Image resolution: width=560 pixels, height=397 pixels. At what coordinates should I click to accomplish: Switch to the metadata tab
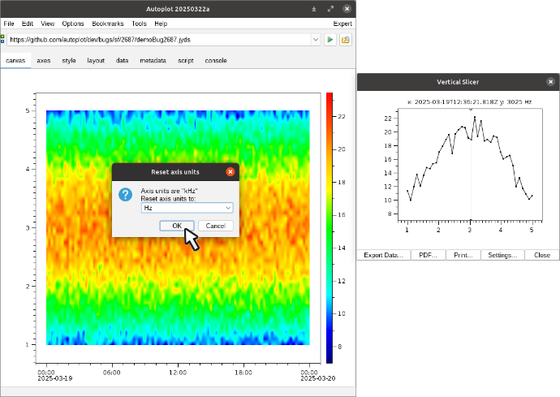tap(153, 61)
